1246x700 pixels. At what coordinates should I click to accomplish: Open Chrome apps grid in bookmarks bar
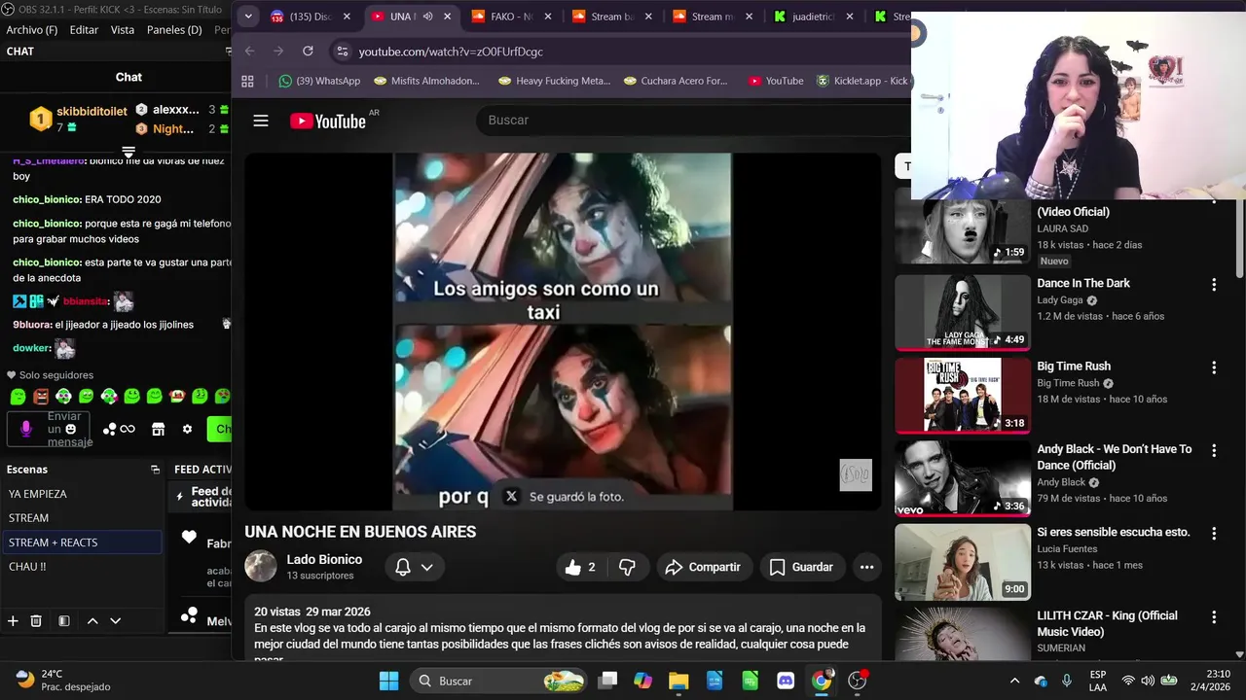coord(247,81)
